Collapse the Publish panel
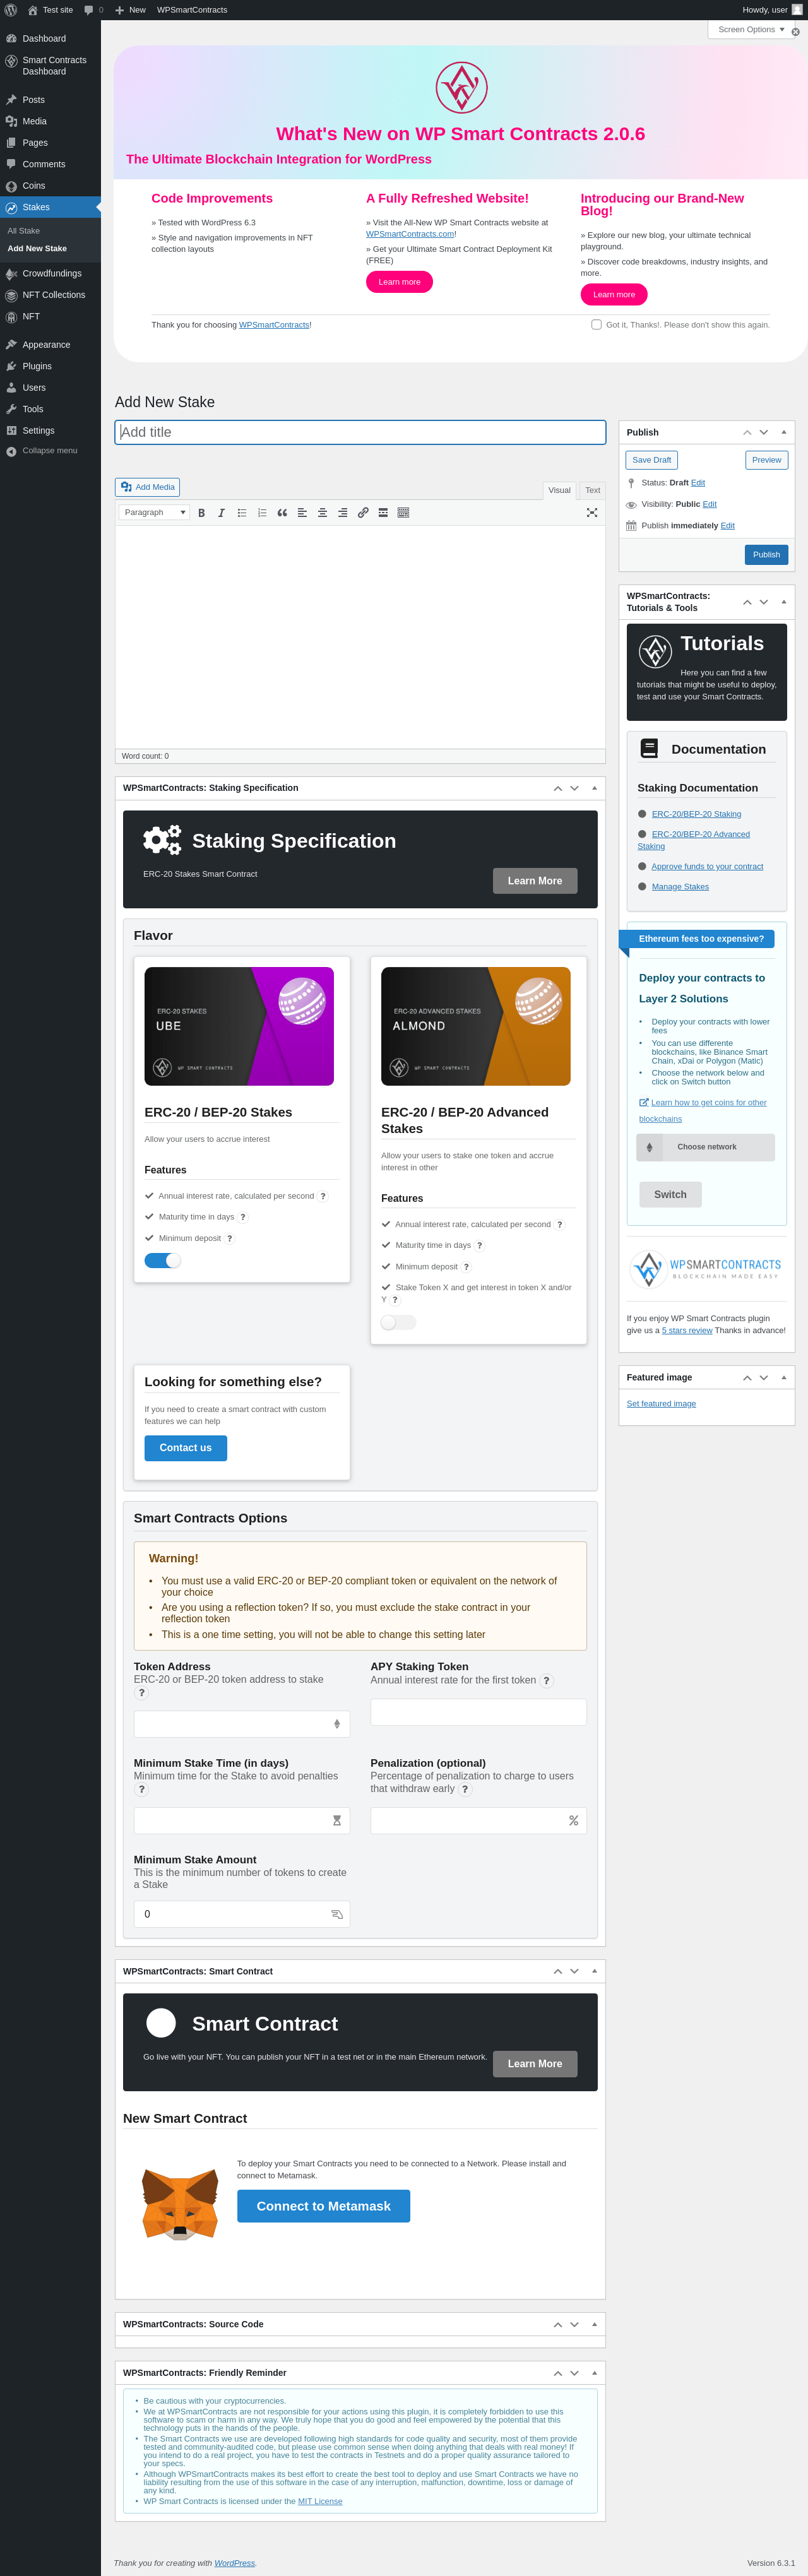The width and height of the screenshot is (808, 2576). pos(783,432)
